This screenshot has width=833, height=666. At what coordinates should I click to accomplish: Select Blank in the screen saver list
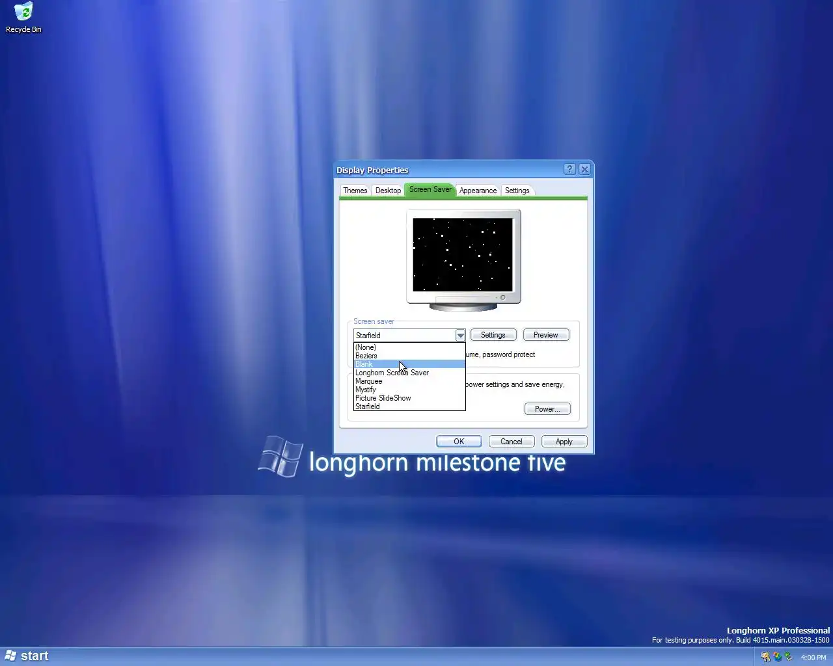point(409,364)
